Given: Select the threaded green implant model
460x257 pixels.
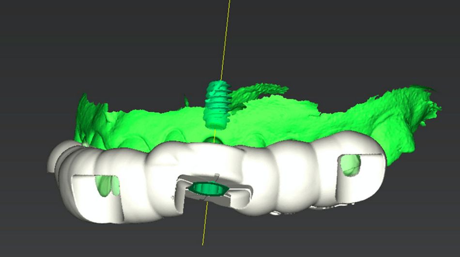Looking at the screenshot, I should point(217,105).
